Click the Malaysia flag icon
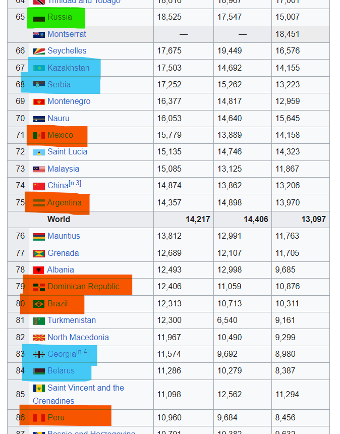 (39, 169)
